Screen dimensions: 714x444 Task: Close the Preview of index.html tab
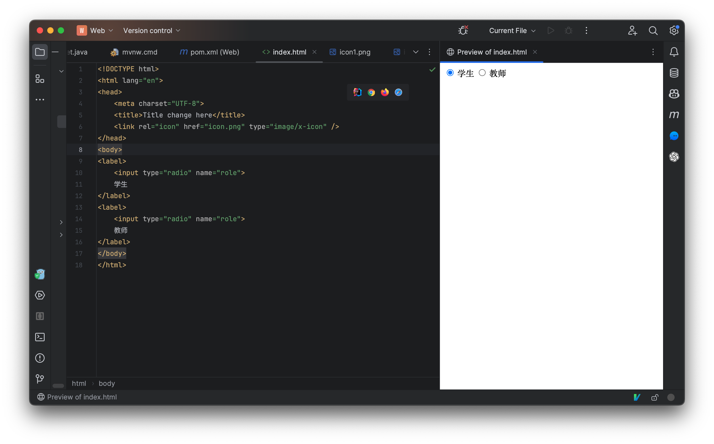[x=535, y=52]
